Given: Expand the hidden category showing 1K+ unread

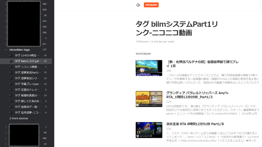Looking at the screenshot, I should [x=6, y=44].
